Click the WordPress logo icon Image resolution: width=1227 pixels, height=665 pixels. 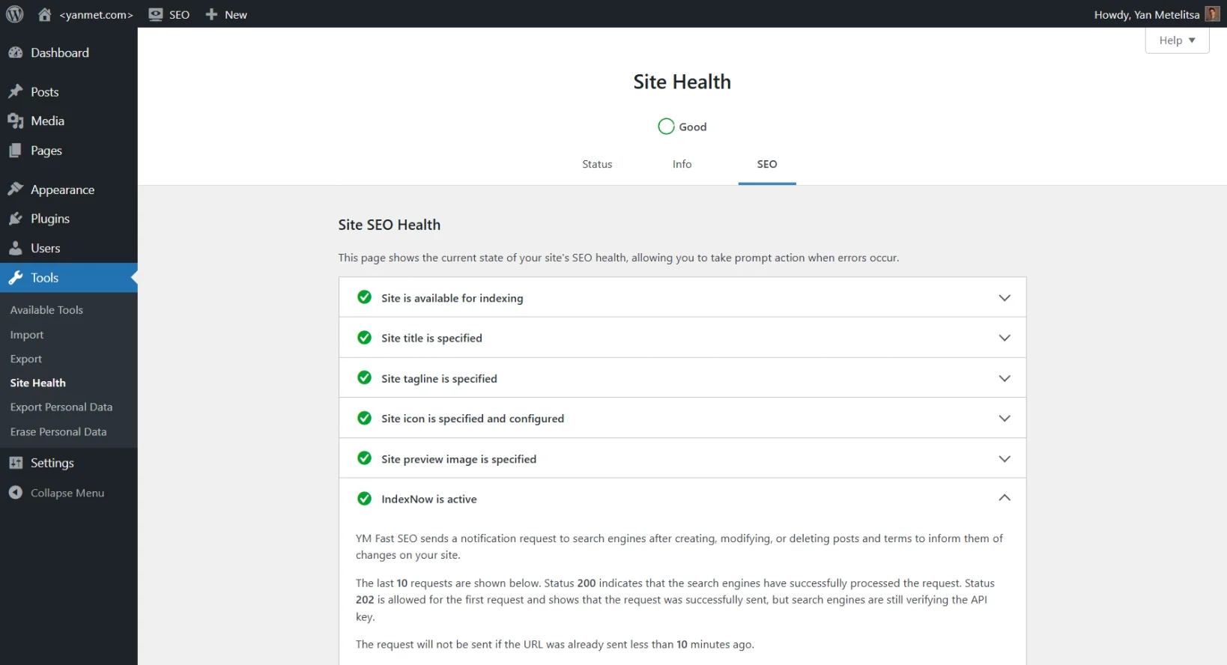point(15,14)
